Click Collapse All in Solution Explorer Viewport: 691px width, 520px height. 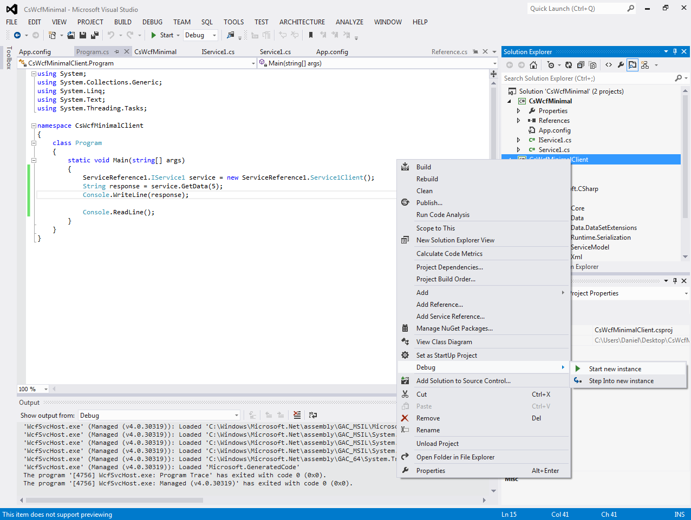[581, 65]
